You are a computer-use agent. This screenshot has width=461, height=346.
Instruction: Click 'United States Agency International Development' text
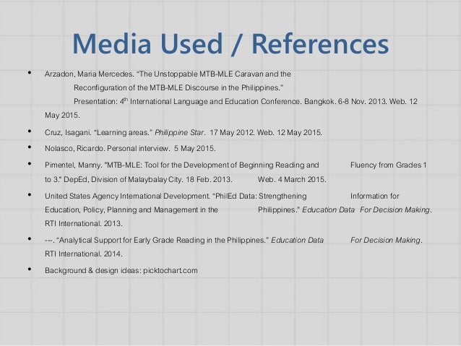tap(127, 196)
